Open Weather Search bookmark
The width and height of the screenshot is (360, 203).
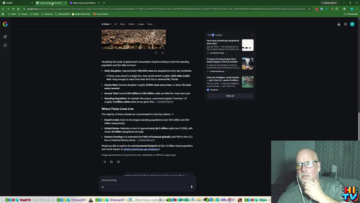(81, 14)
